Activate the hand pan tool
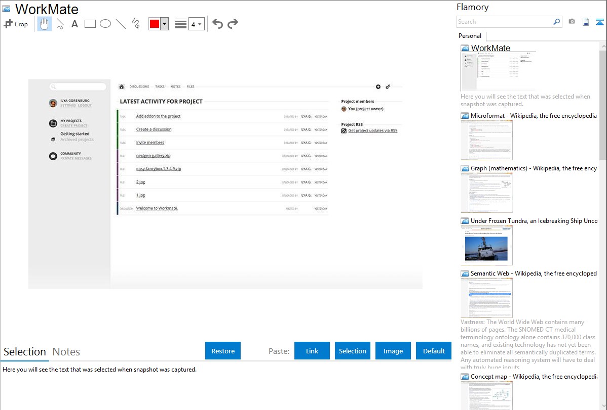 click(x=45, y=24)
